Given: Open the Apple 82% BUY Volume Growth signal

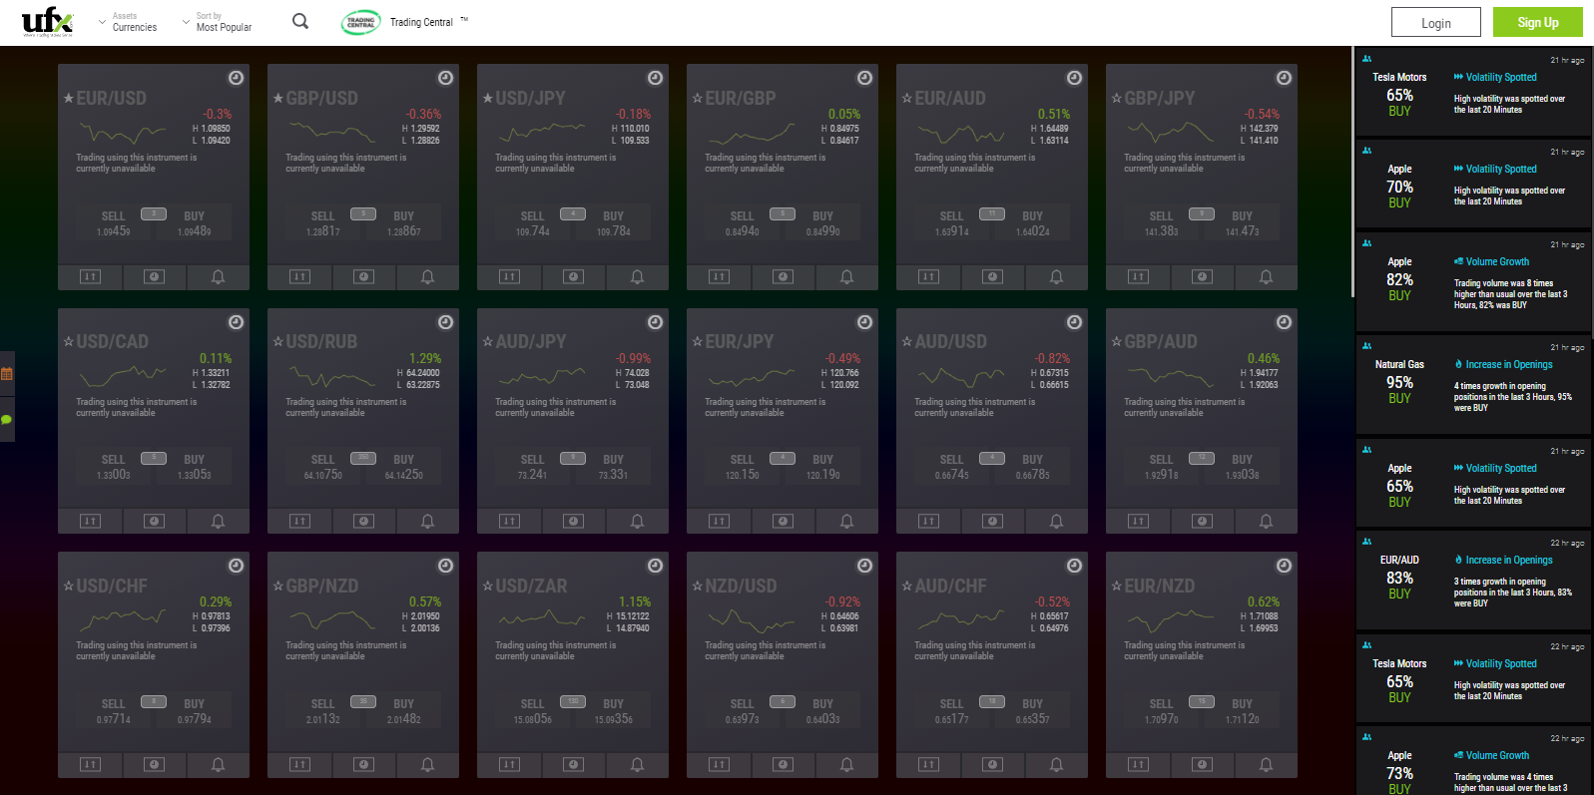Looking at the screenshot, I should click(x=1473, y=282).
